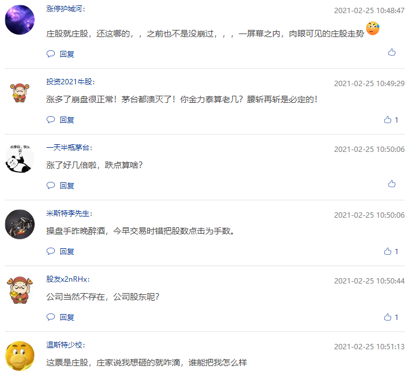The width and height of the screenshot is (408, 378).
Task: Like the comment by 张停护城河
Action: click(392, 53)
